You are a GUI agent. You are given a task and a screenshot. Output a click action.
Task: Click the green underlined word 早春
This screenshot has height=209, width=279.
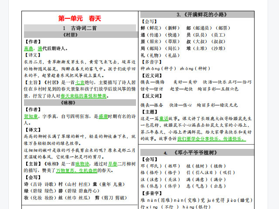112,164
